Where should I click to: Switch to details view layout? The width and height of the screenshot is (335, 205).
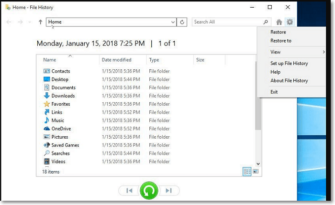coord(247,172)
